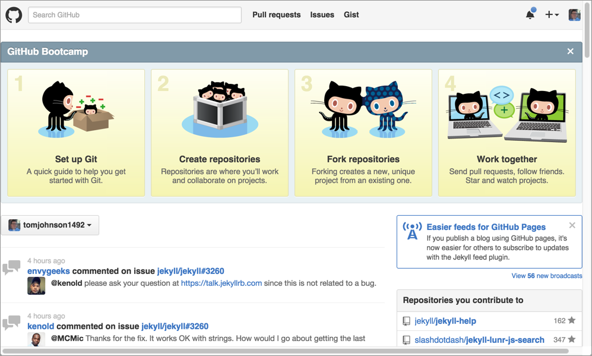Open the Set up Git guide
The height and width of the screenshot is (356, 592).
[x=76, y=159]
